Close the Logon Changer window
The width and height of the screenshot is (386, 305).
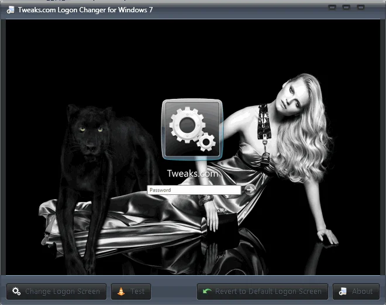(x=361, y=8)
